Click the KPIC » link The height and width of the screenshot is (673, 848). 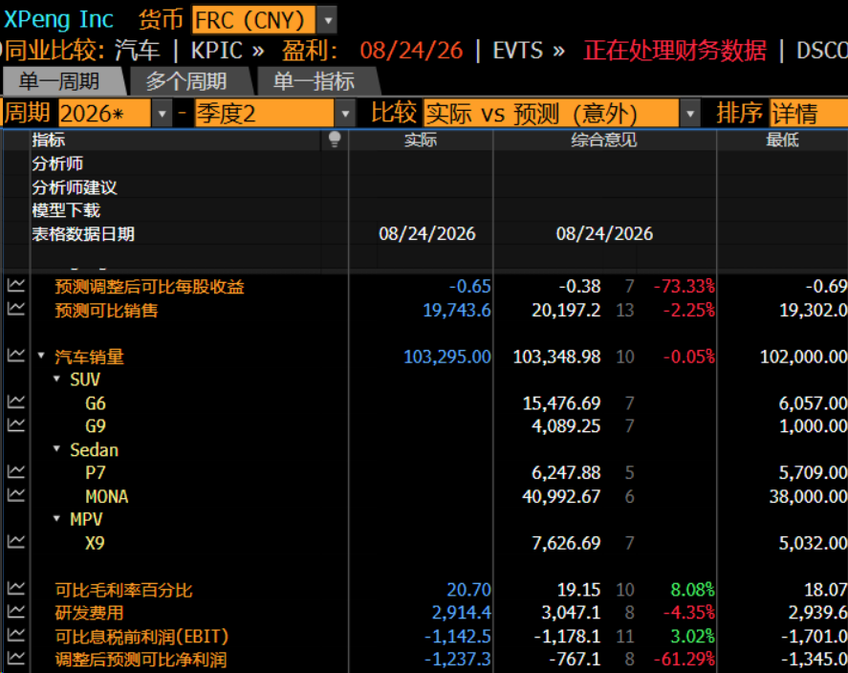pyautogui.click(x=228, y=51)
